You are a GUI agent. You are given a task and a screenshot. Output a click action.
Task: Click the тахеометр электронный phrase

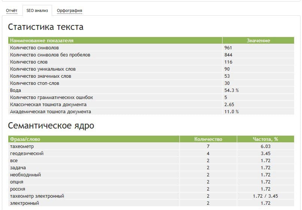click(37, 196)
